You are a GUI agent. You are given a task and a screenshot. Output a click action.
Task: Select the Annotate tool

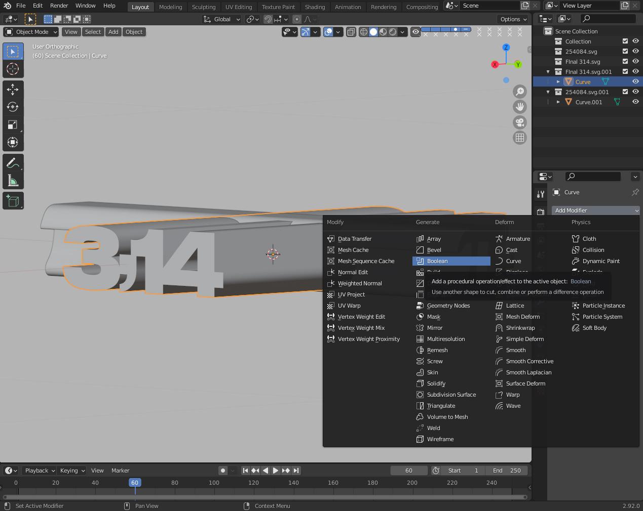13,163
